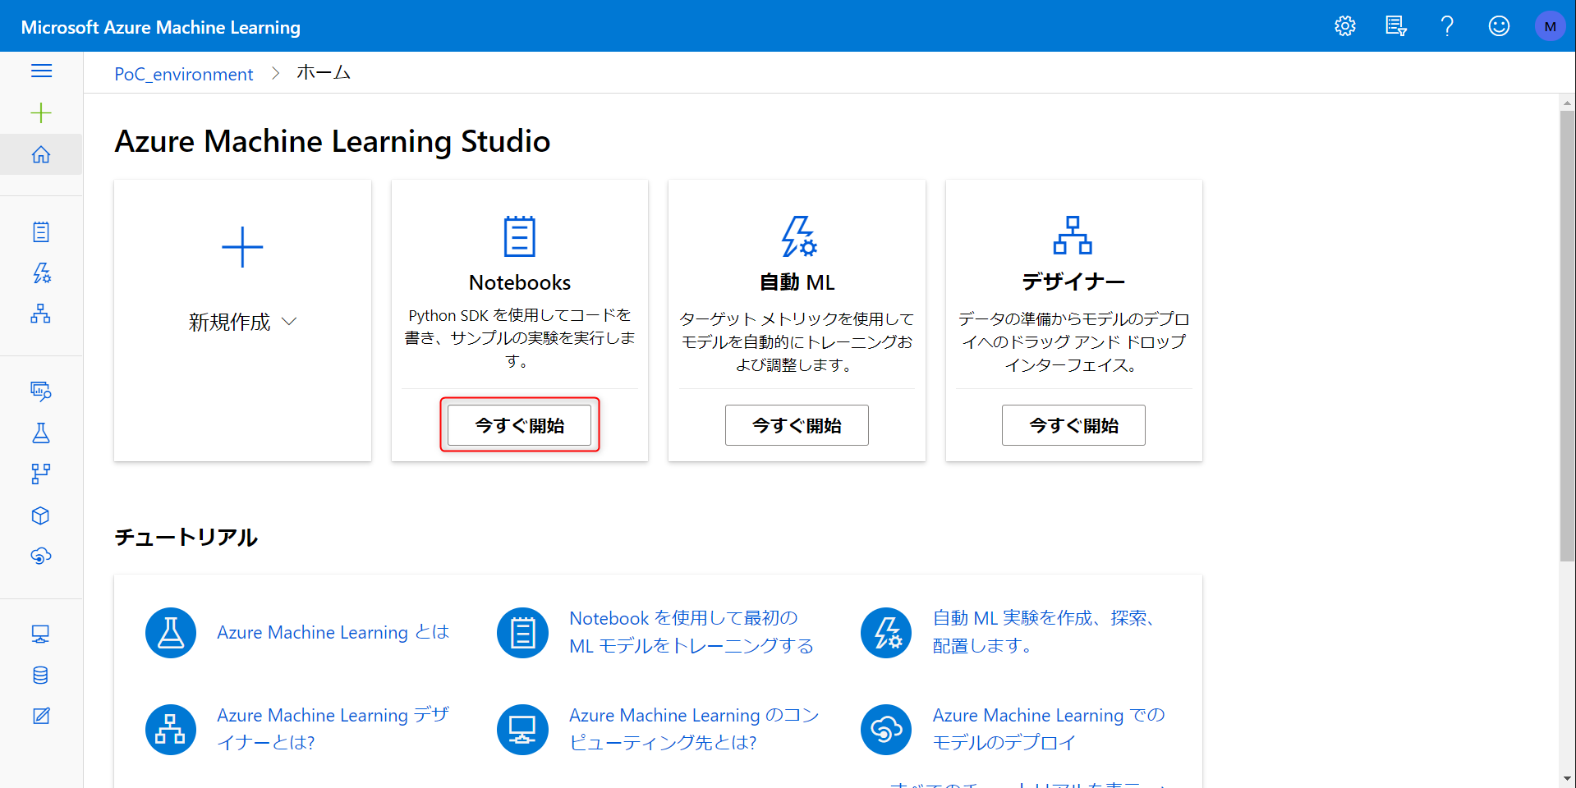Image resolution: width=1576 pixels, height=788 pixels.
Task: Click 今すぐ開始 on the デザイナー card
Action: 1073,425
